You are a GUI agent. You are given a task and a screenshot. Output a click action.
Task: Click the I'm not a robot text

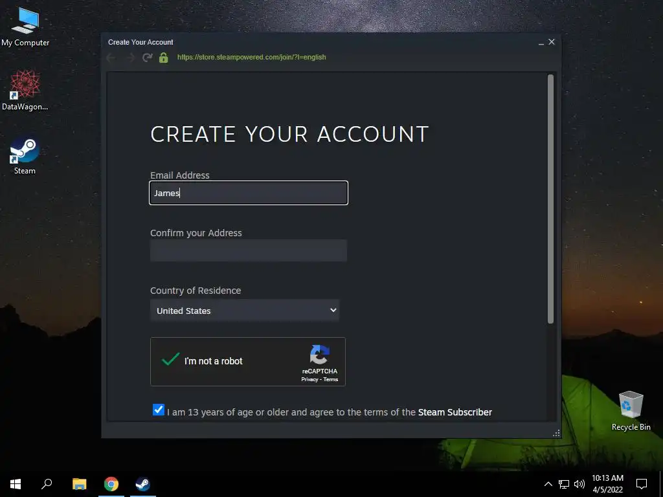pyautogui.click(x=213, y=361)
